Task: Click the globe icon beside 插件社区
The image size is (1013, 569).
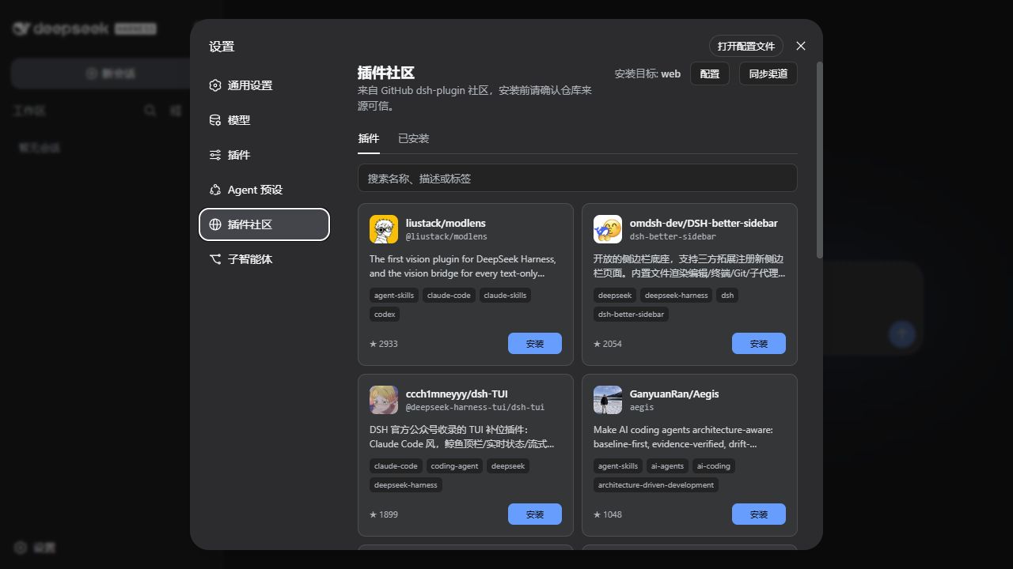Action: (215, 224)
